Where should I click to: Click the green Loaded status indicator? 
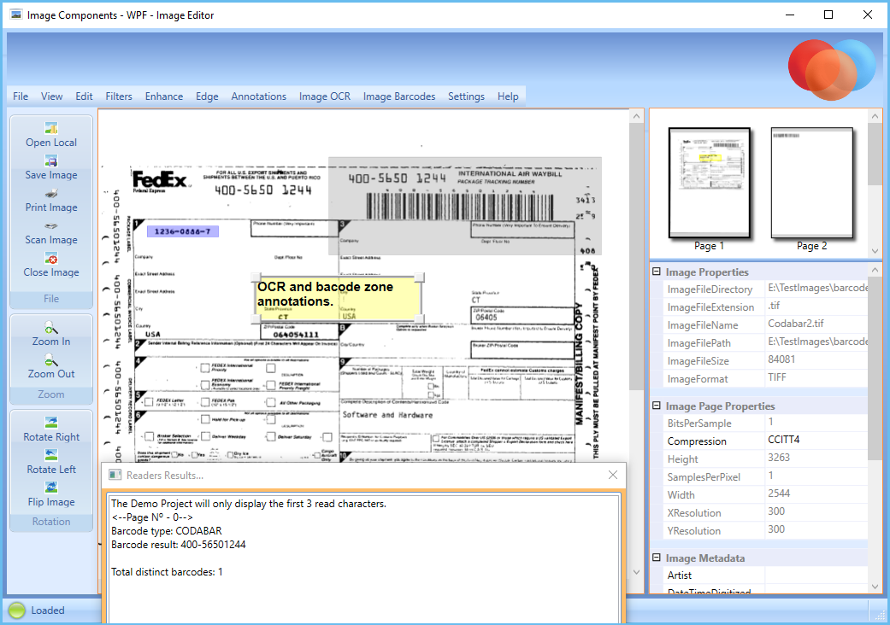17,610
